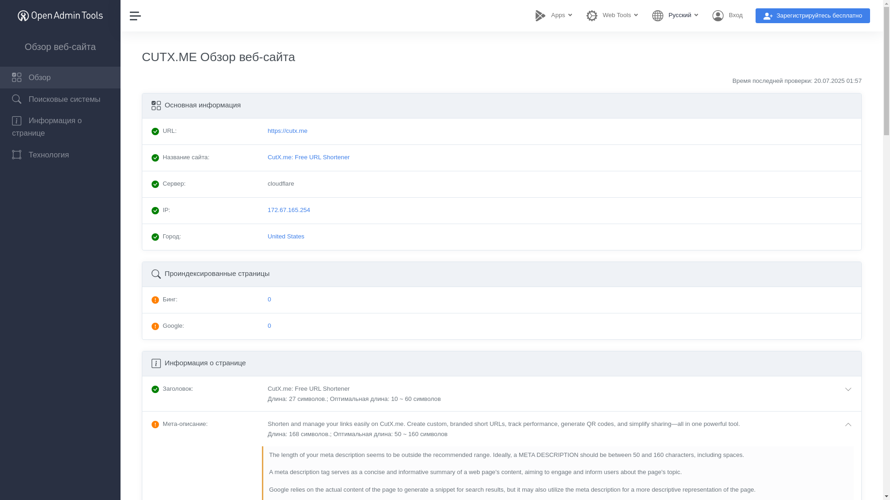
Task: Click the Проиндексированные страницы section header
Action: coord(502,274)
